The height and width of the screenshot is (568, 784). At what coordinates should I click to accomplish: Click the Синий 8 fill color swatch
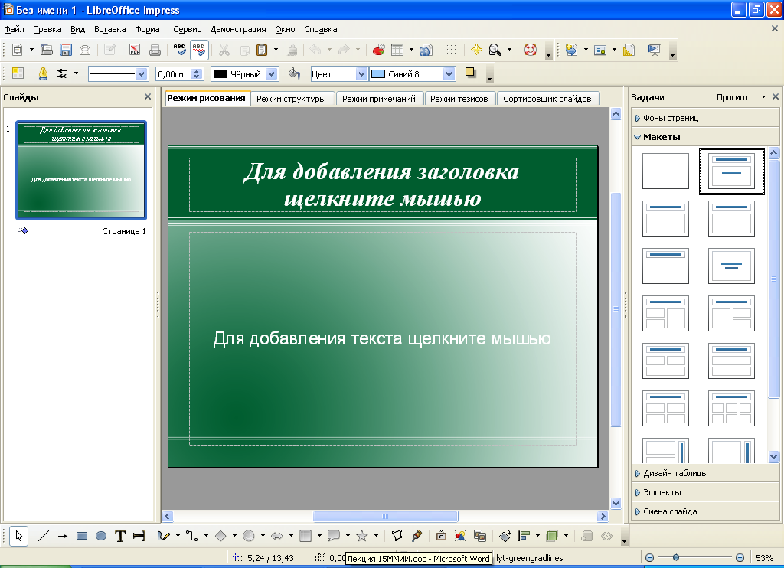[378, 74]
